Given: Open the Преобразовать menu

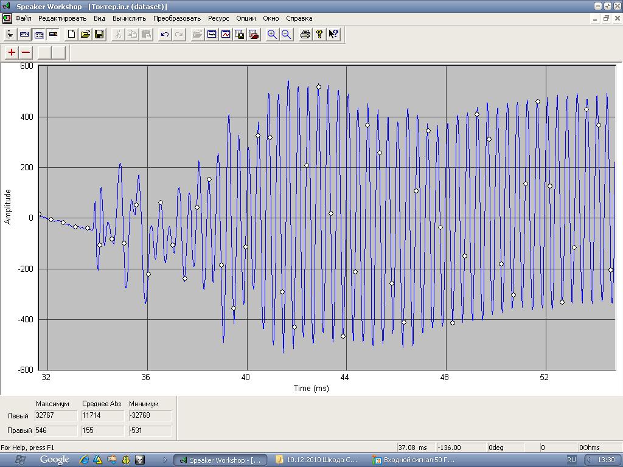Looking at the screenshot, I should point(177,18).
